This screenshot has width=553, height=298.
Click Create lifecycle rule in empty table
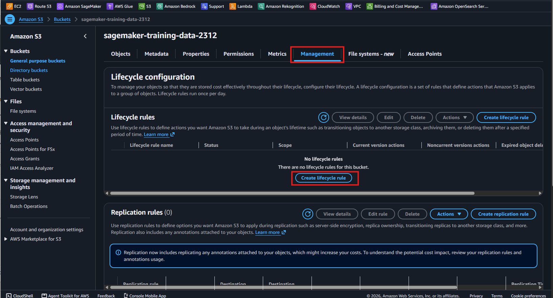(324, 178)
